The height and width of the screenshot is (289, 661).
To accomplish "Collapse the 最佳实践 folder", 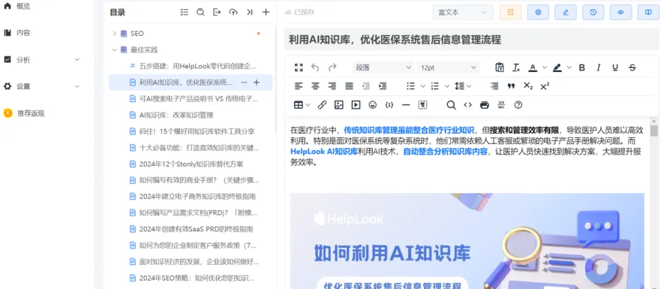I will [114, 49].
